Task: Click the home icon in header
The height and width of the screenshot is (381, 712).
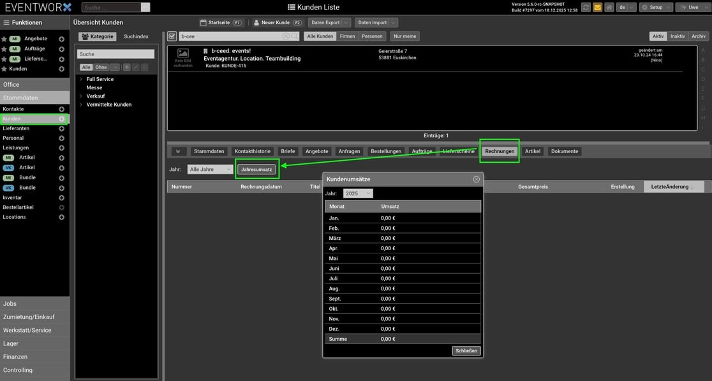Action: click(609, 7)
